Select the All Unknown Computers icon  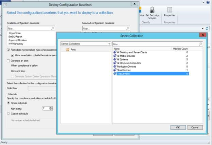tap(114, 63)
